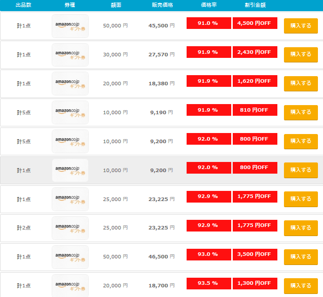Click 計5点 in the 9,190 円 row
This screenshot has height=297, width=323.
point(24,113)
